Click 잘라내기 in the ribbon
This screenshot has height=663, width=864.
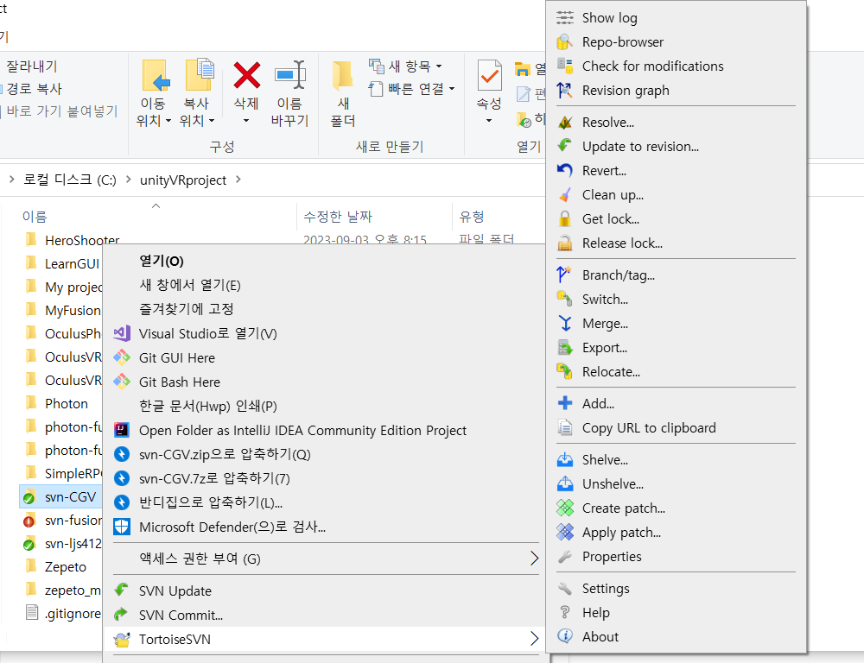[x=31, y=66]
